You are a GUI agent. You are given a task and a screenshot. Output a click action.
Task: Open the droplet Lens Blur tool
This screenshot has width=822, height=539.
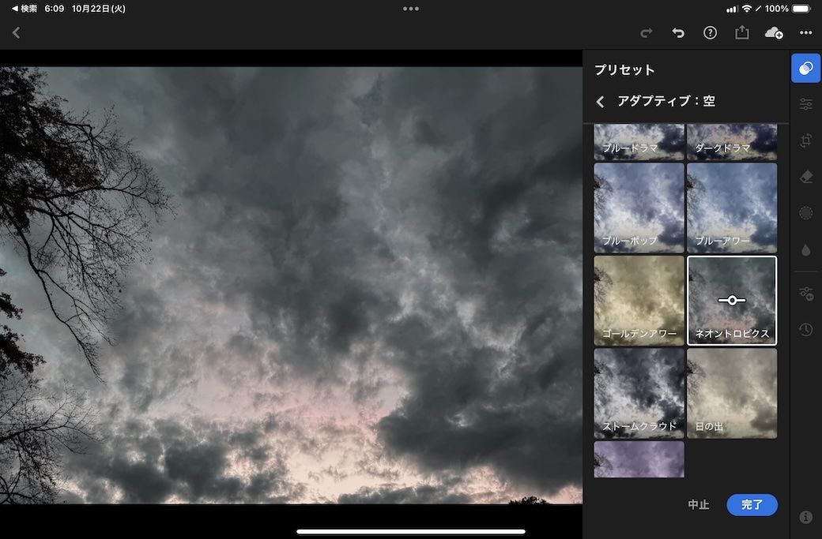(805, 250)
